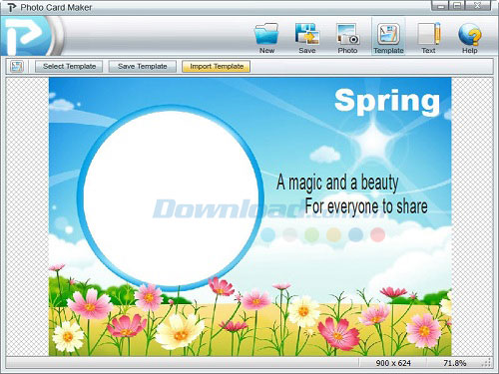Viewport: 499px width, 374px height.
Task: Click the Select Template button
Action: [69, 67]
